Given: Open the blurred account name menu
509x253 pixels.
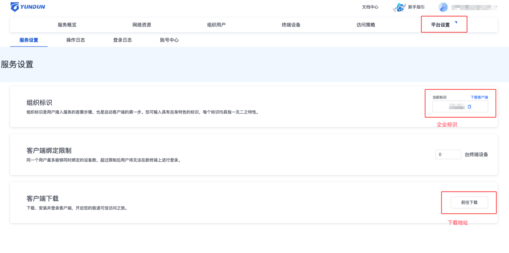Looking at the screenshot, I should click(x=474, y=7).
